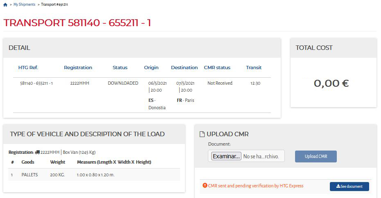Viewport: 381px width, 198px height.
Task: Click the CMR status column header
Action: 217,67
